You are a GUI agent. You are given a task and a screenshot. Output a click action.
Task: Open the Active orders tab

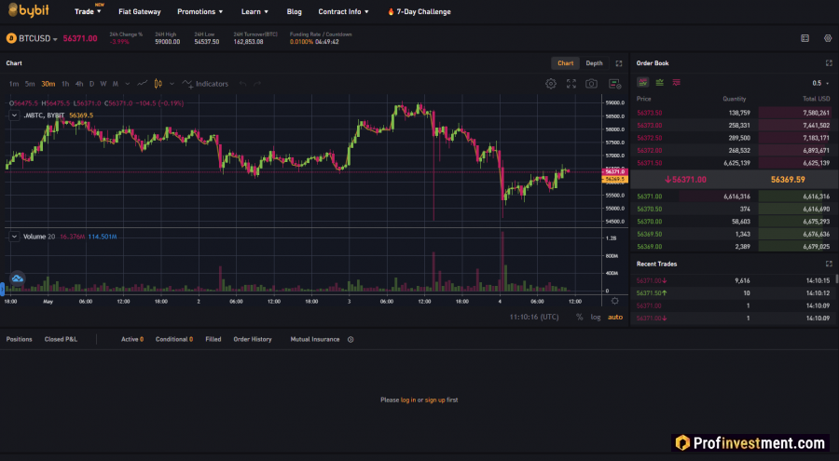pyautogui.click(x=132, y=339)
